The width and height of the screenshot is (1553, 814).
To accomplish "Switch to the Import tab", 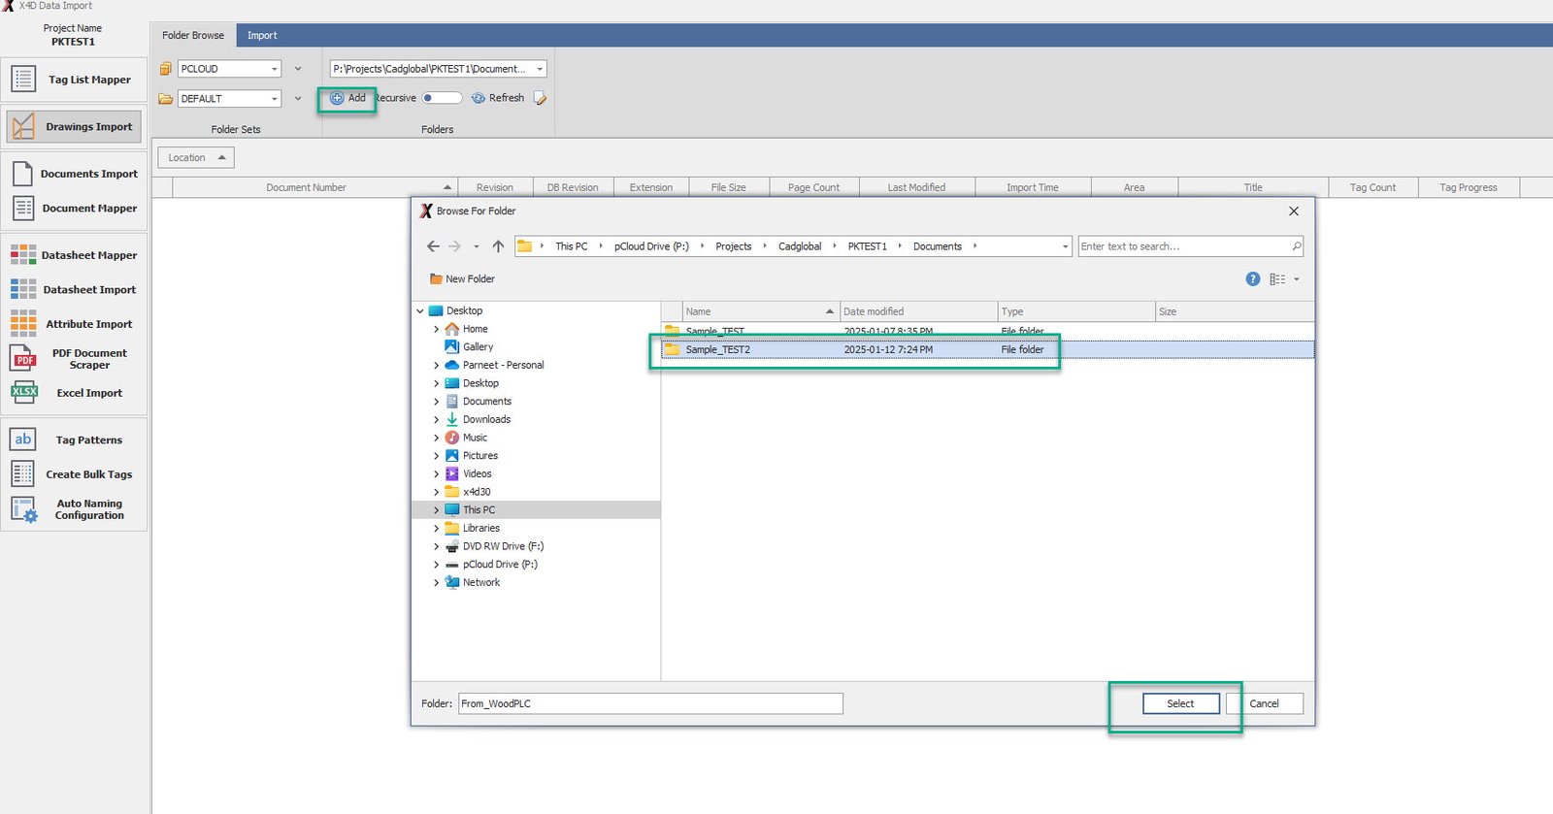I will [262, 36].
